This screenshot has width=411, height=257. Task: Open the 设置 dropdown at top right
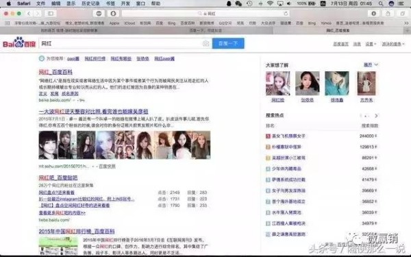click(x=371, y=44)
